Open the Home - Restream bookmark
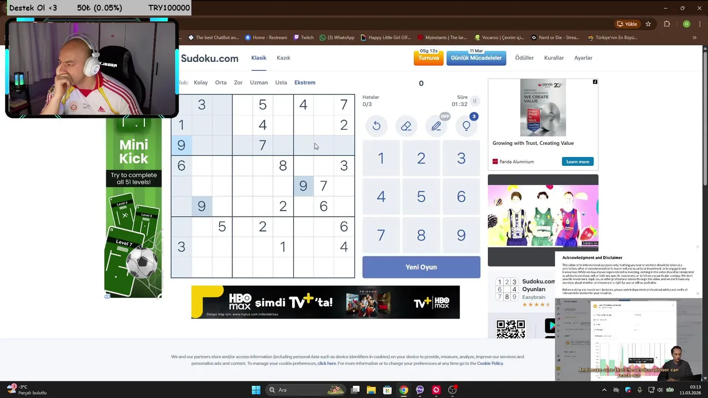 266,38
